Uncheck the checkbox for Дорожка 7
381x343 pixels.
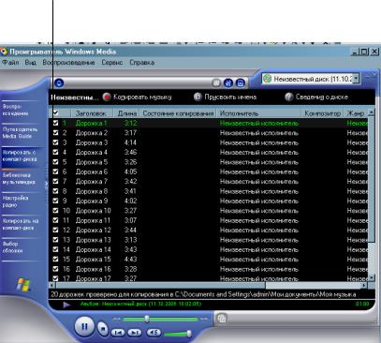[x=55, y=181]
